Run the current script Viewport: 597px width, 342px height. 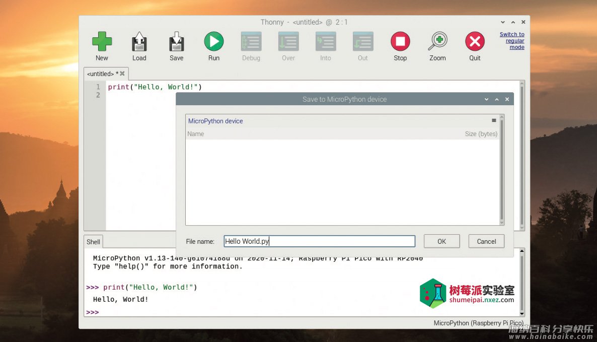213,41
